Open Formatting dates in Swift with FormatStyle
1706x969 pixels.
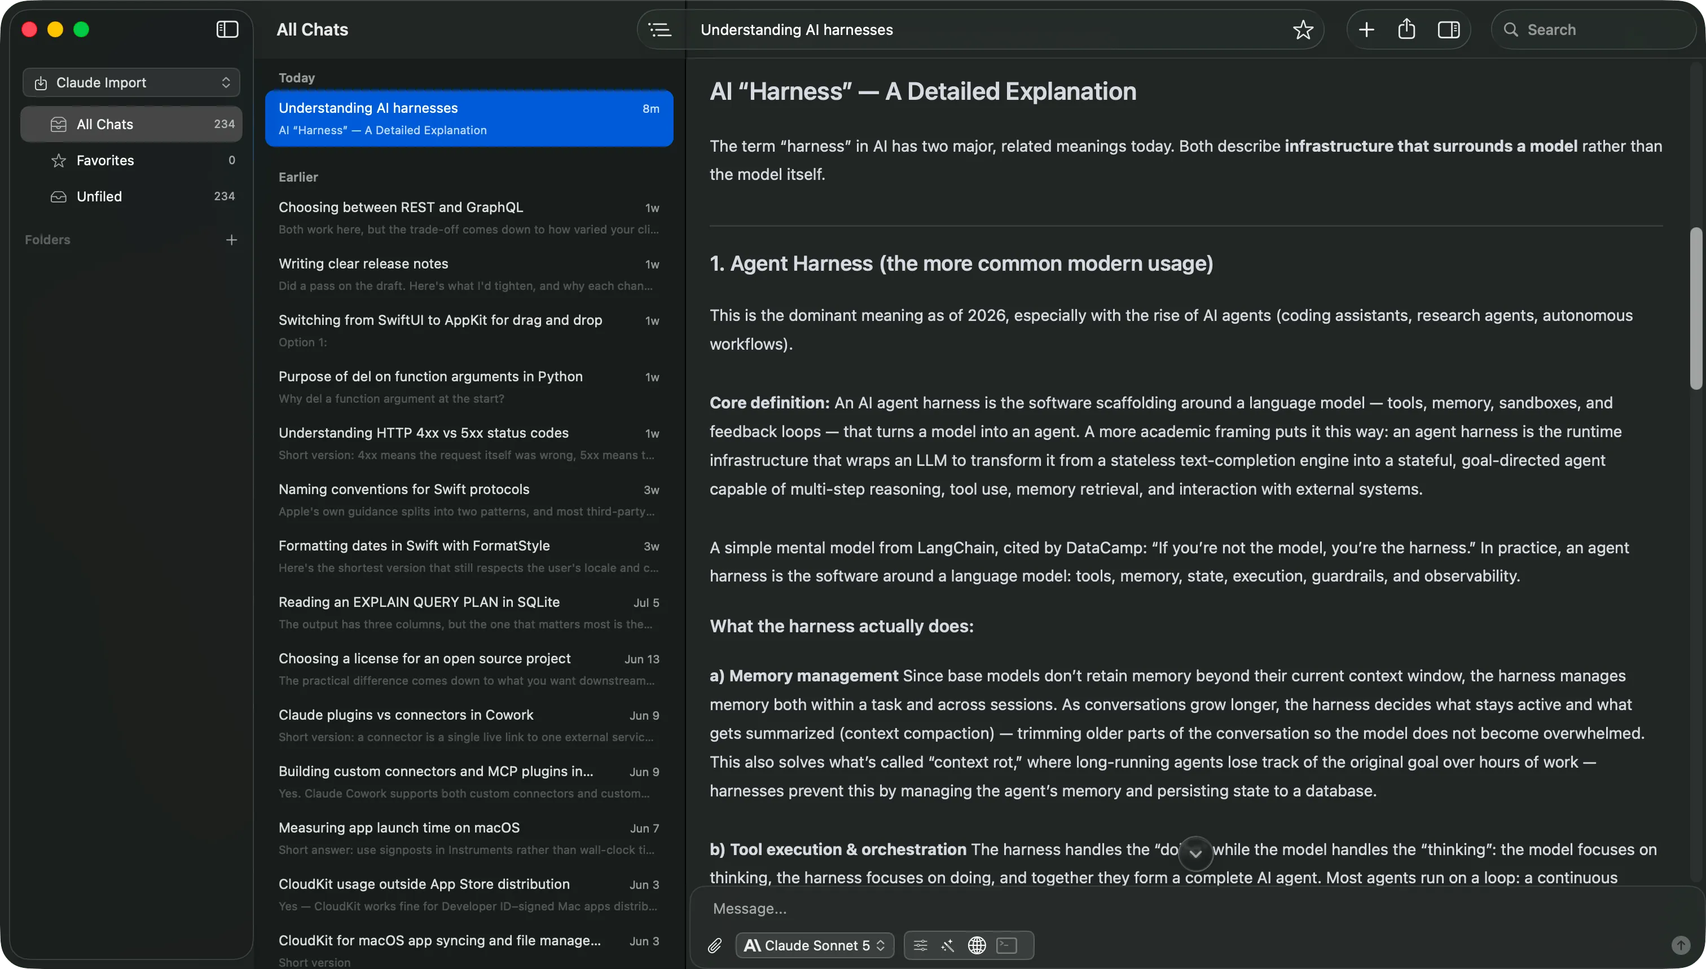[x=469, y=556]
